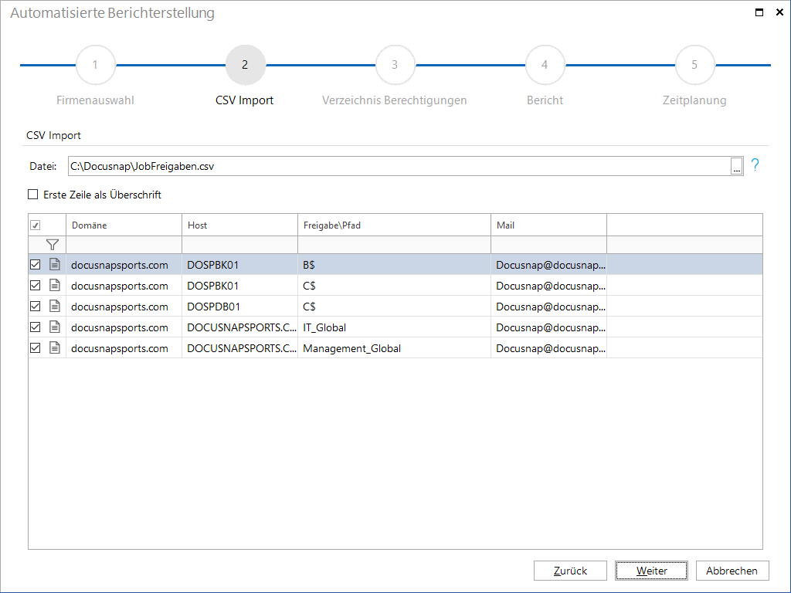Viewport: 791px width, 593px height.
Task: Sort by the Domäne column header
Action: (124, 225)
